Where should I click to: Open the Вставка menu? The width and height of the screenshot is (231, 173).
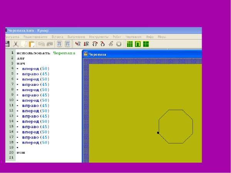(57, 37)
